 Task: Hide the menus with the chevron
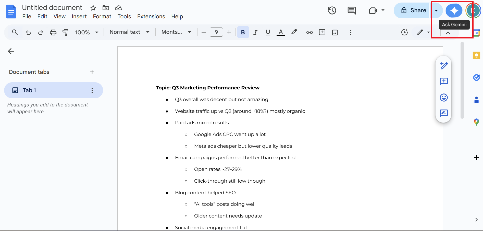coord(448,33)
